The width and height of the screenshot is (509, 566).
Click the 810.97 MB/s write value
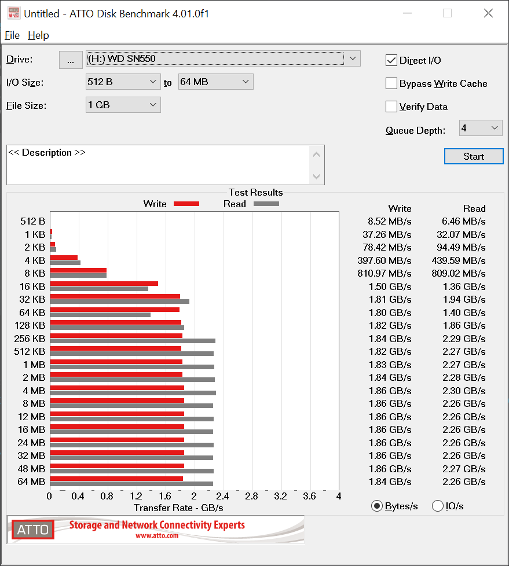click(385, 273)
